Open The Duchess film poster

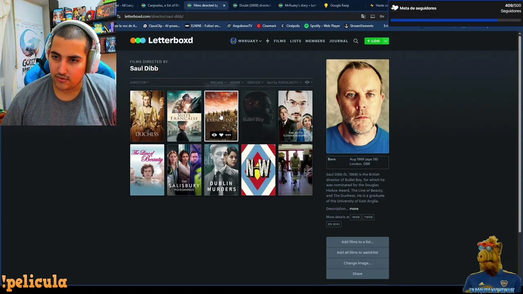tap(147, 116)
